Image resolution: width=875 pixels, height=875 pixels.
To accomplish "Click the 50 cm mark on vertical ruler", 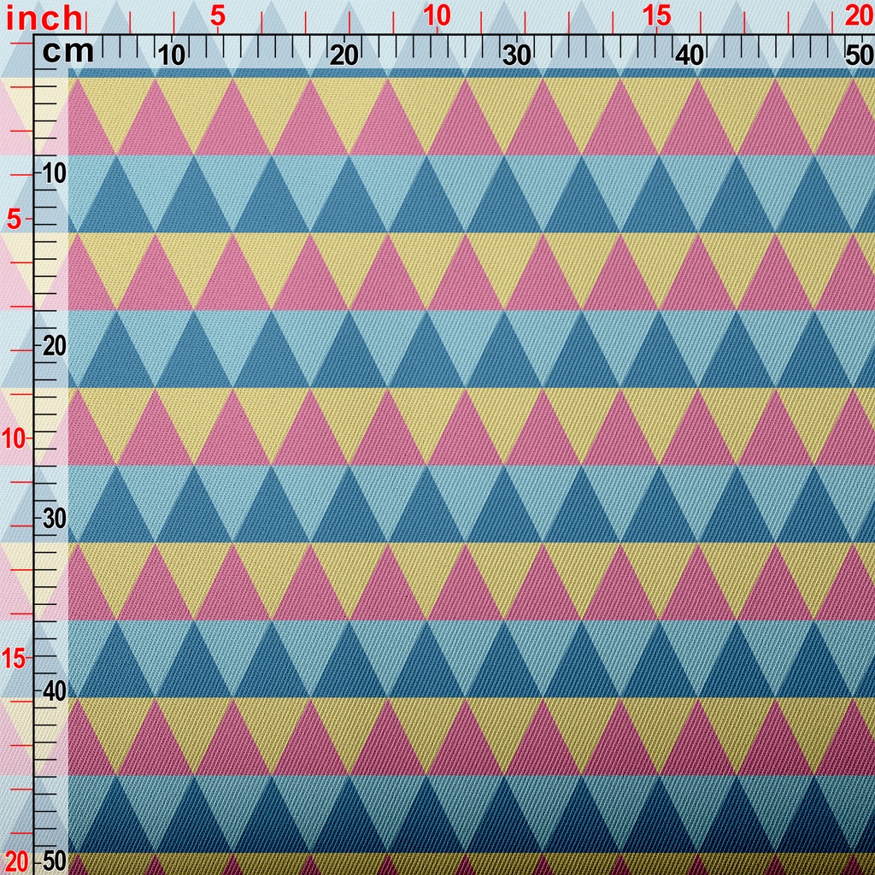I will (x=55, y=860).
